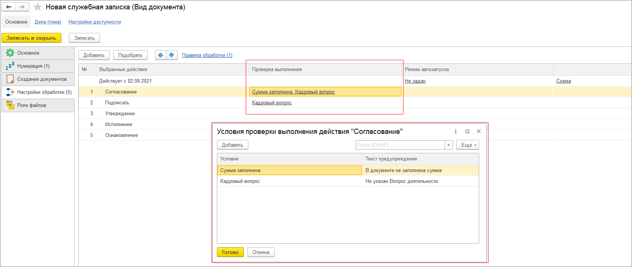Focus the Поиск search input field
Screen dimensions: 632x267
(400, 145)
